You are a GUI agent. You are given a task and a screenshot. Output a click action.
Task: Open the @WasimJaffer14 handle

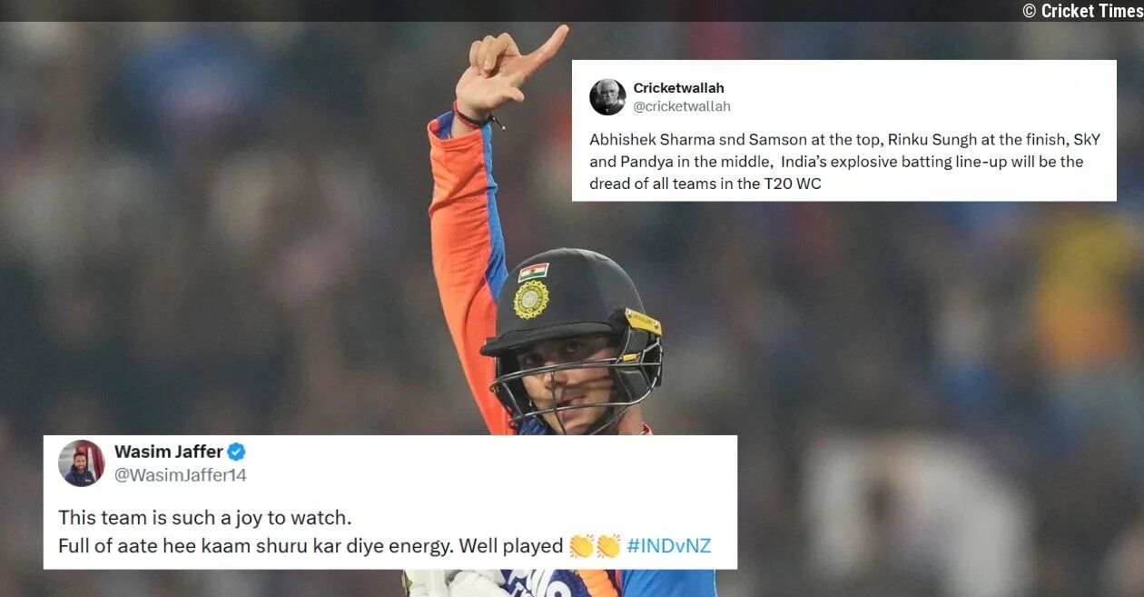point(181,475)
